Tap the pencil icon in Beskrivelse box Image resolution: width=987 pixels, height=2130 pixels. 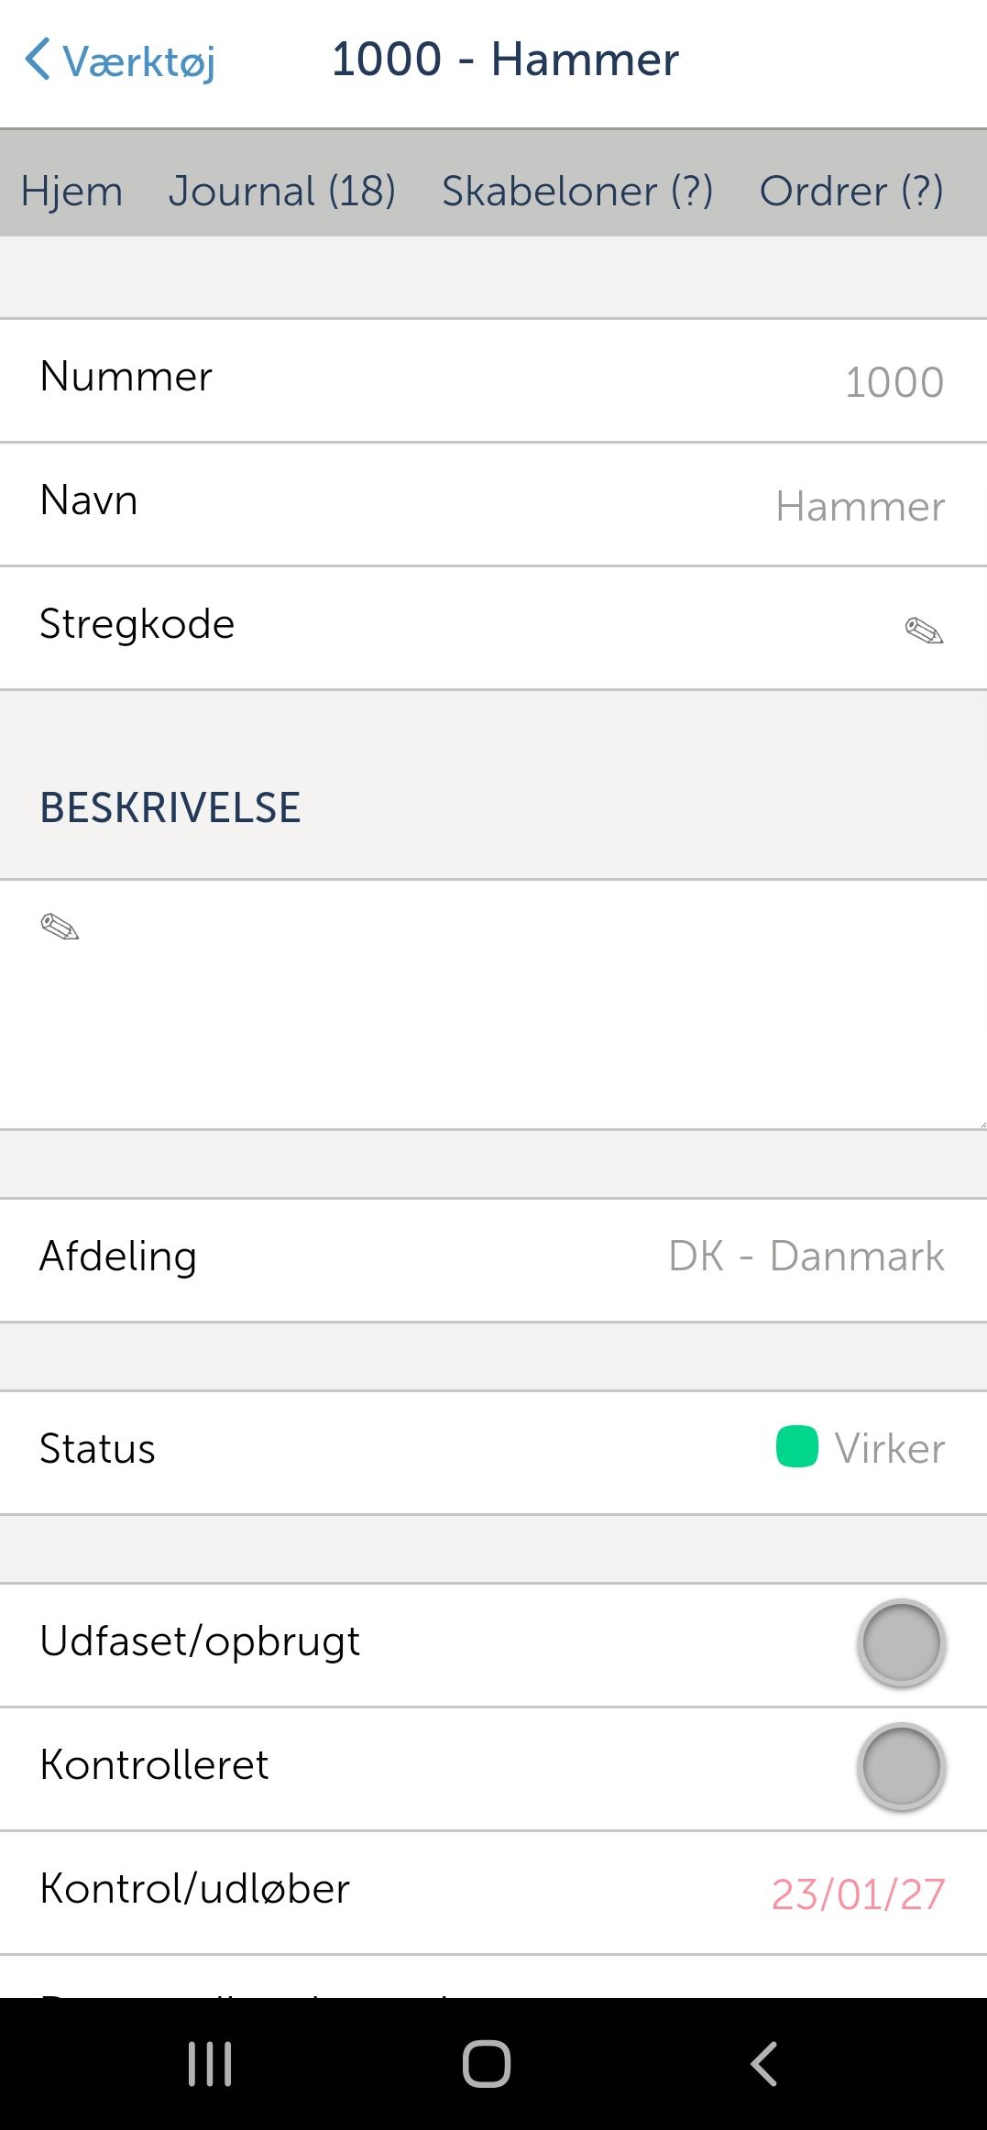60,927
